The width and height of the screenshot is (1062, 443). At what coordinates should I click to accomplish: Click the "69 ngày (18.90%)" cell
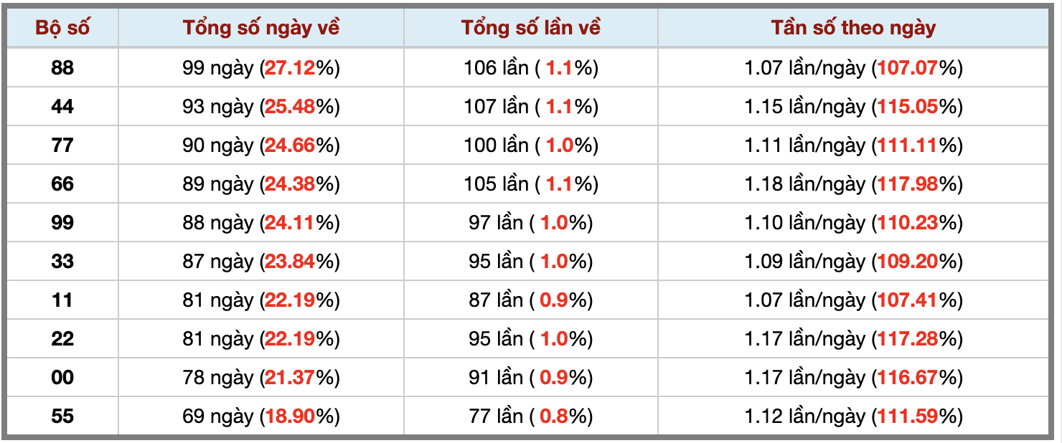click(x=261, y=416)
